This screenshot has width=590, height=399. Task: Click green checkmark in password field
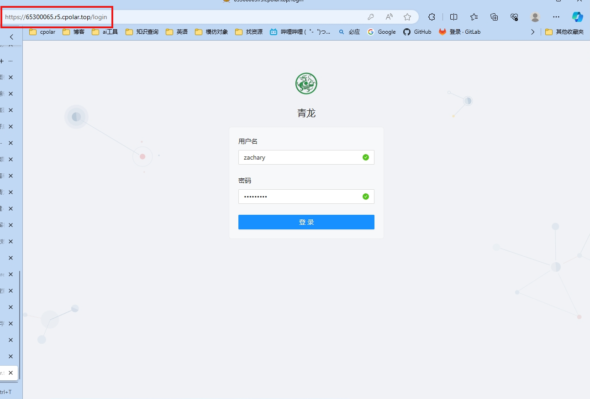pyautogui.click(x=366, y=197)
